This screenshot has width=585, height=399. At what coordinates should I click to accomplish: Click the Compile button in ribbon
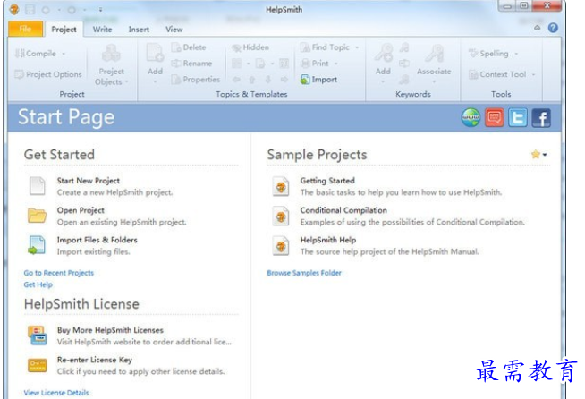36,54
